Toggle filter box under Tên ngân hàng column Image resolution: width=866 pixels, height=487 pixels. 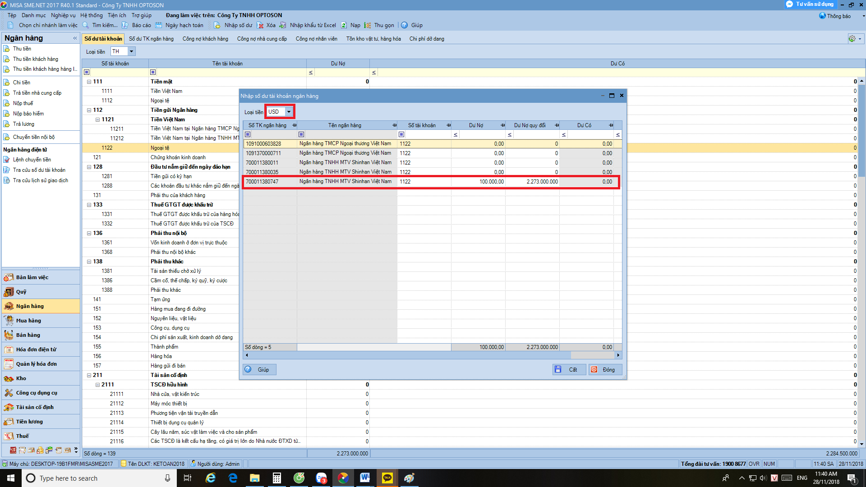click(301, 134)
